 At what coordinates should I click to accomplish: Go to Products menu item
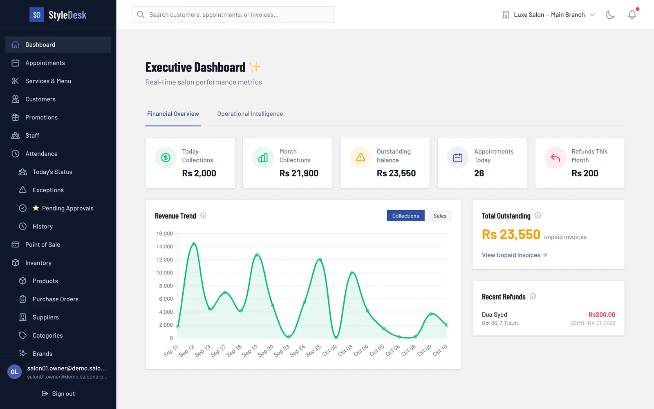58,281
